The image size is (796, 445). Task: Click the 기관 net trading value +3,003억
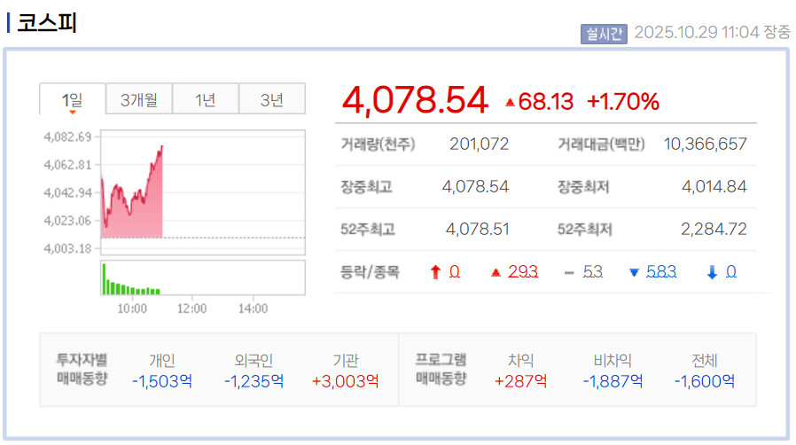346,381
